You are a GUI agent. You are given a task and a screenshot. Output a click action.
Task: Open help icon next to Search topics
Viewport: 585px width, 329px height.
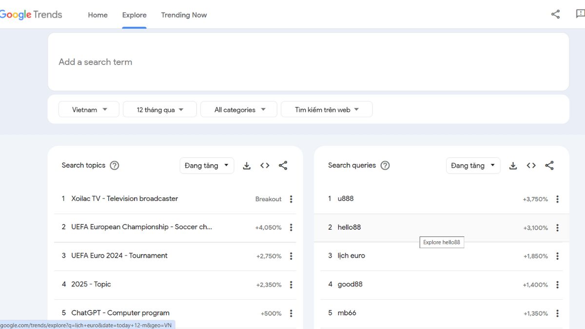pos(115,165)
